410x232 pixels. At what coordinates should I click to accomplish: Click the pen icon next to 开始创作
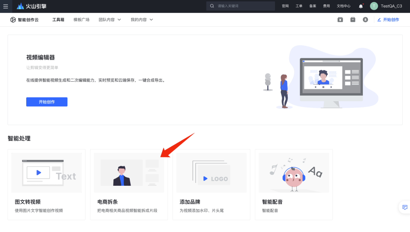[x=379, y=19]
